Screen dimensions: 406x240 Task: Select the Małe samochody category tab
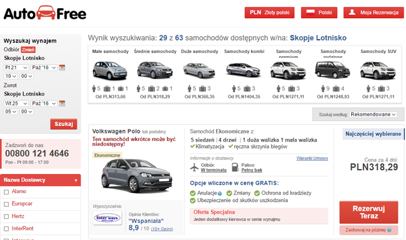click(111, 51)
